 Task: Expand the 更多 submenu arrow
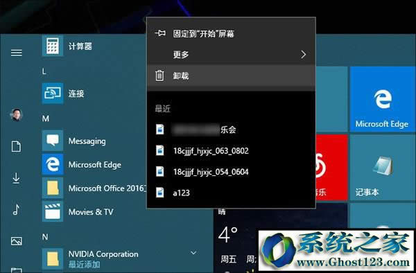point(304,55)
